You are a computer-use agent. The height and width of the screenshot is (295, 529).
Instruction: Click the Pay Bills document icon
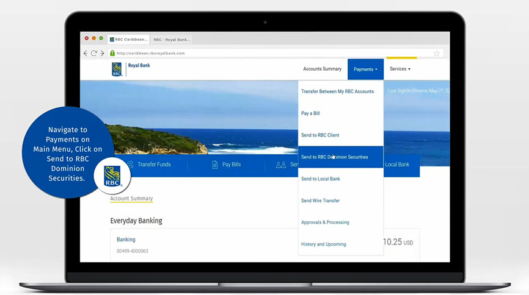point(214,165)
